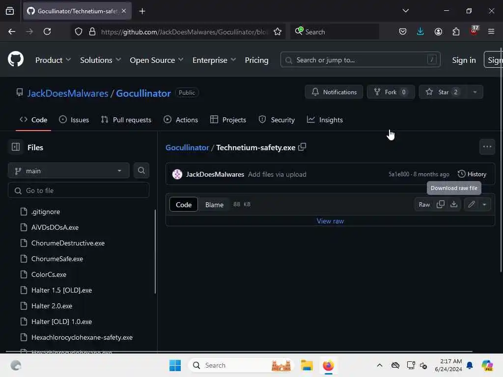Save to Pocket icon
The width and height of the screenshot is (503, 377).
tap(403, 31)
